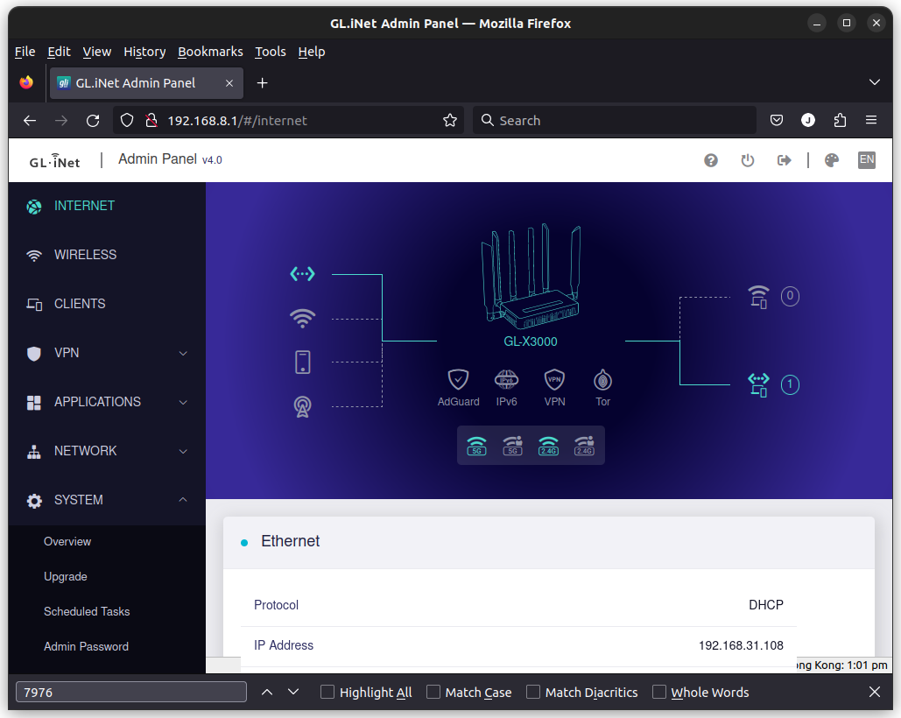The height and width of the screenshot is (718, 901).
Task: Enable the Highlight All checkbox
Action: coord(327,692)
